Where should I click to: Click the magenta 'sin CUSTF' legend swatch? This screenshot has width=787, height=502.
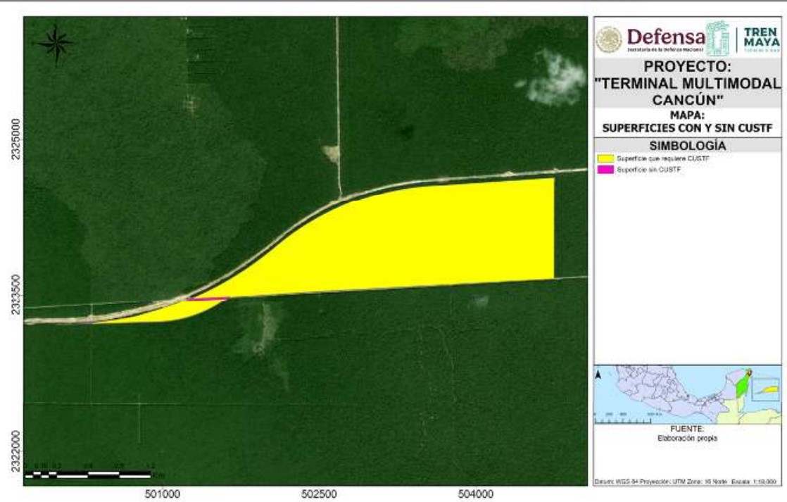click(605, 170)
